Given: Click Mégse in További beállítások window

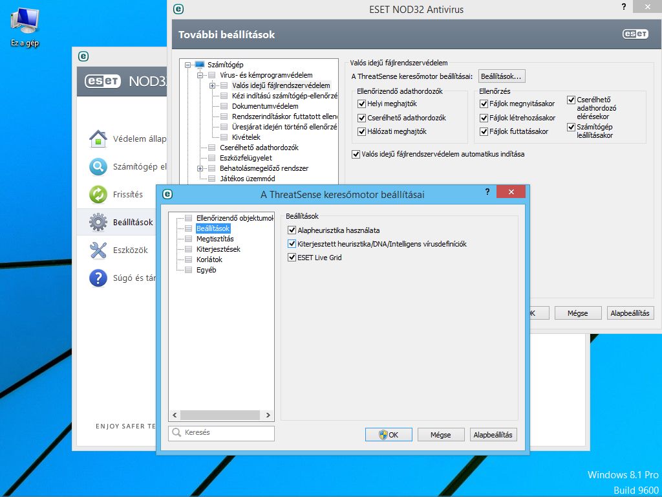Looking at the screenshot, I should pos(577,313).
